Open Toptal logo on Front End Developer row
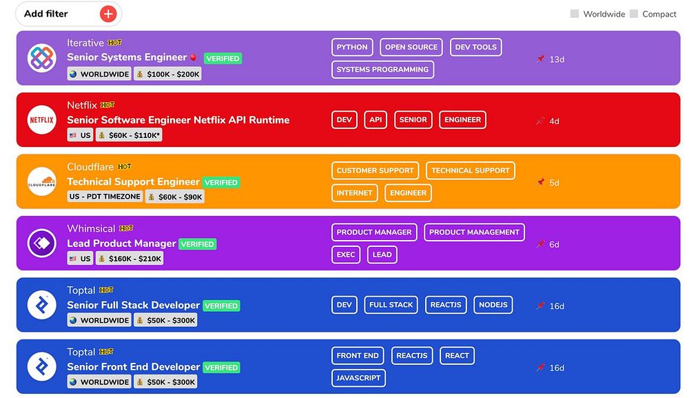 pos(42,366)
